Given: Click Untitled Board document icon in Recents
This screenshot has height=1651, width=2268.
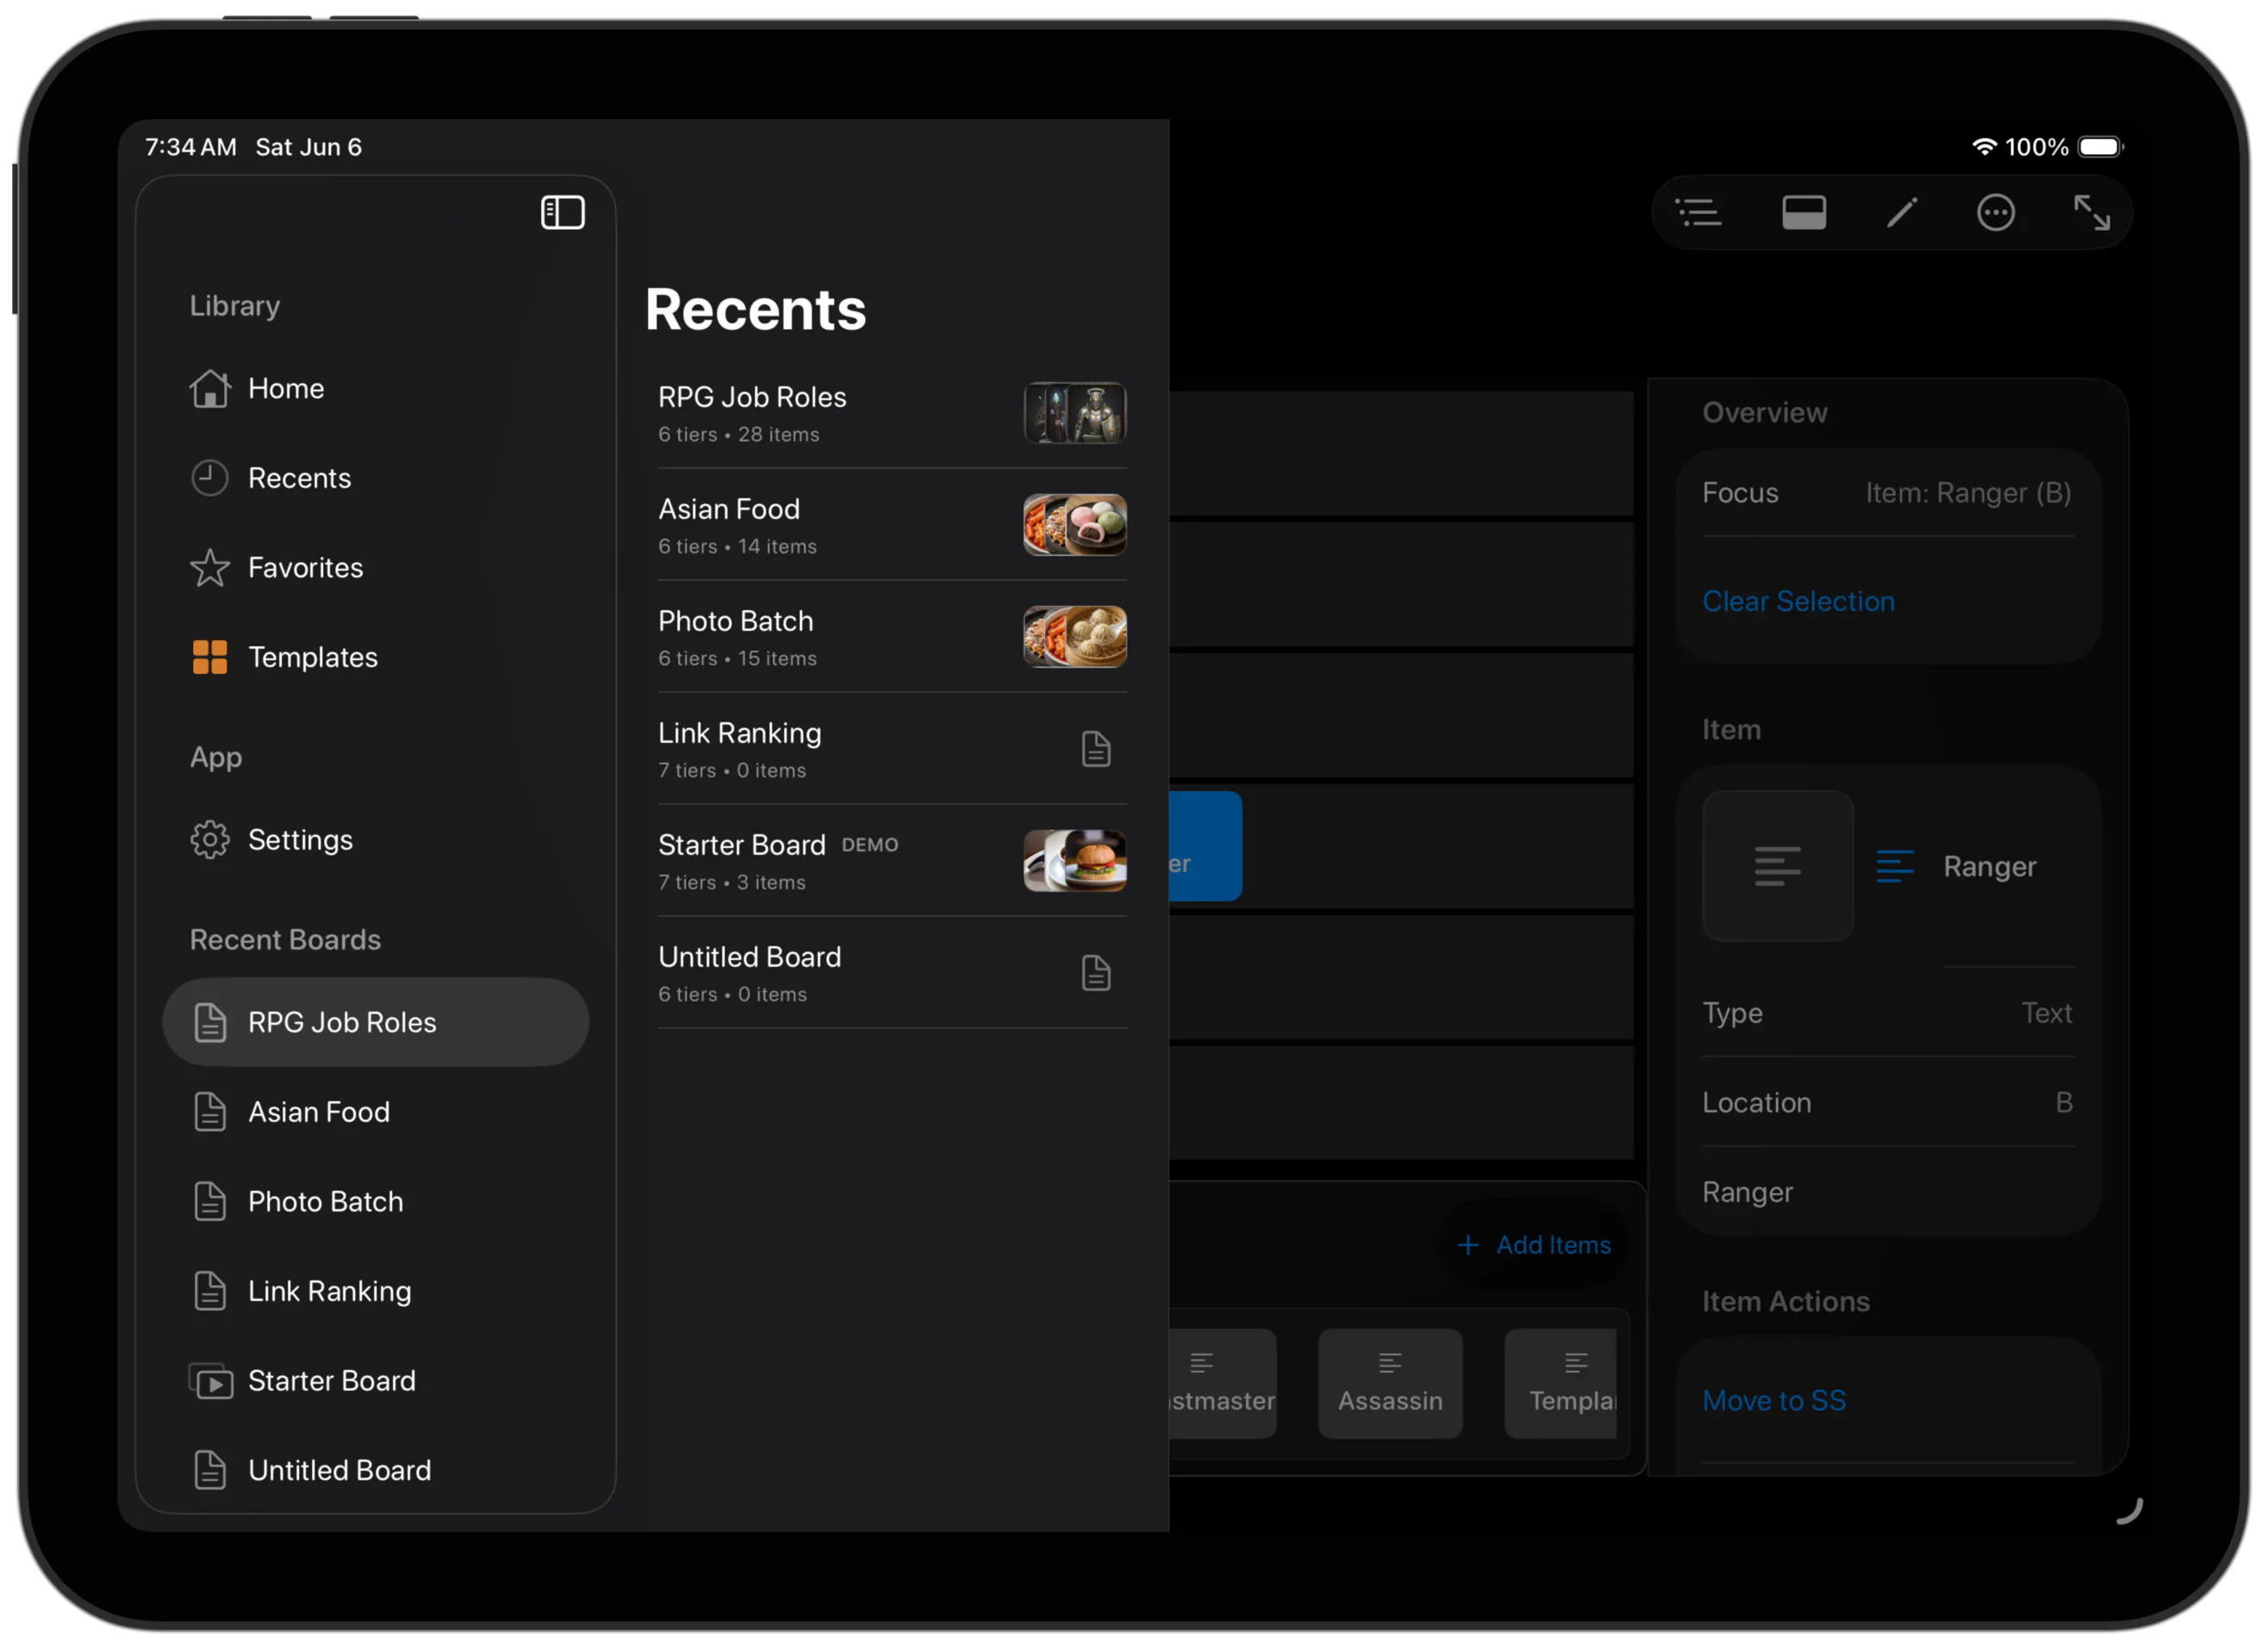Looking at the screenshot, I should coord(1096,973).
